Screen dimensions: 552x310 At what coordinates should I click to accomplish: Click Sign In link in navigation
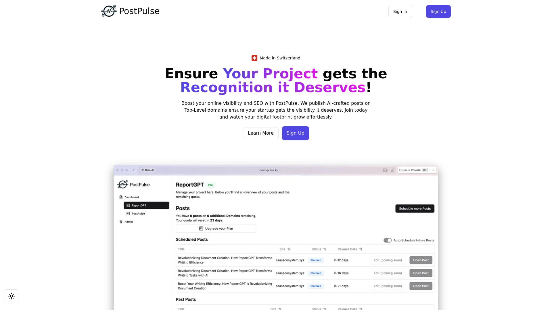click(x=400, y=11)
